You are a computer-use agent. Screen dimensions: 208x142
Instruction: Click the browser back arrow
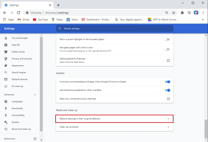coord(5,13)
